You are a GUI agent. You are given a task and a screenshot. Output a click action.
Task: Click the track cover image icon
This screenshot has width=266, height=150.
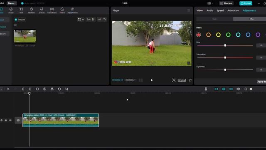pyautogui.click(x=18, y=120)
